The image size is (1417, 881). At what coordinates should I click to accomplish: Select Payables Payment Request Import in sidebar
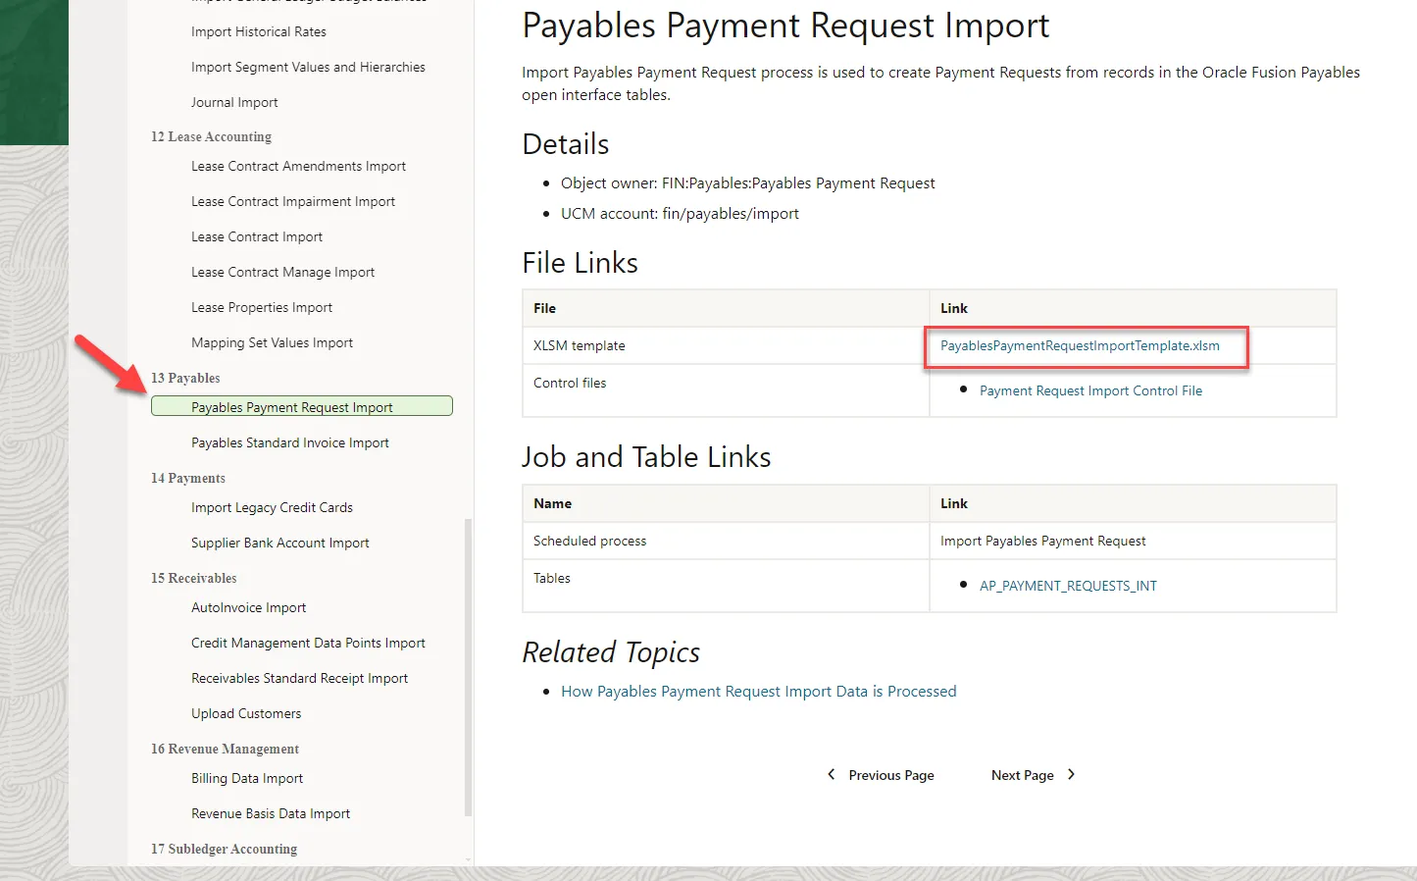coord(292,407)
